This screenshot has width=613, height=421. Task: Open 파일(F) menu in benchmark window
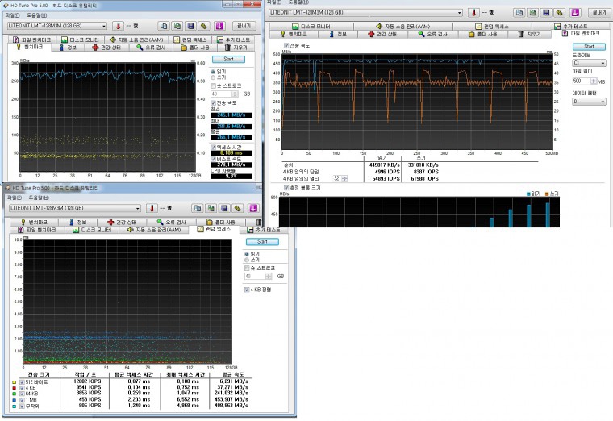[x=12, y=15]
